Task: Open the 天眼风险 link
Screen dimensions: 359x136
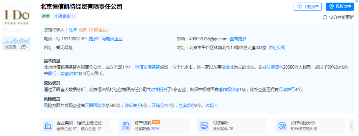Action: [93, 106]
